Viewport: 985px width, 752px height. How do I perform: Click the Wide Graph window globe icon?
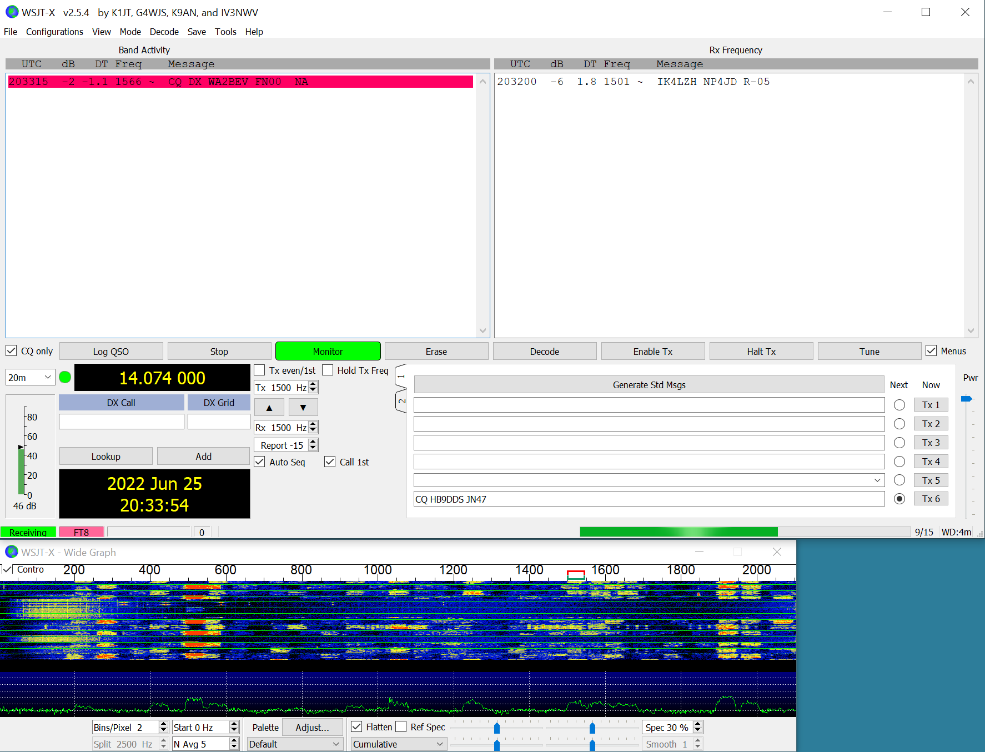pyautogui.click(x=12, y=552)
